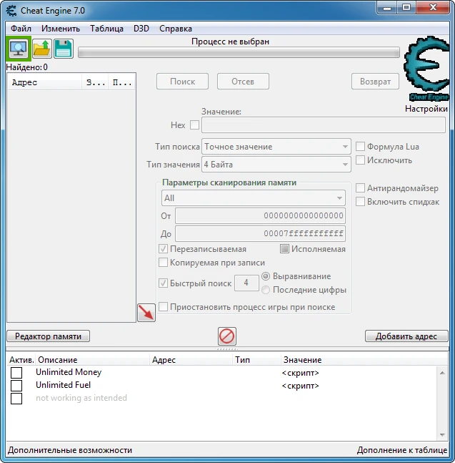Image resolution: width=455 pixels, height=463 pixels.
Task: Click into the Значение input field
Action: (324, 125)
